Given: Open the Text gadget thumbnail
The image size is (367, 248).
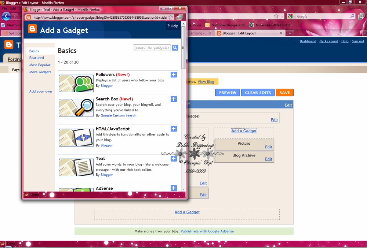Looking at the screenshot, I should [76, 167].
